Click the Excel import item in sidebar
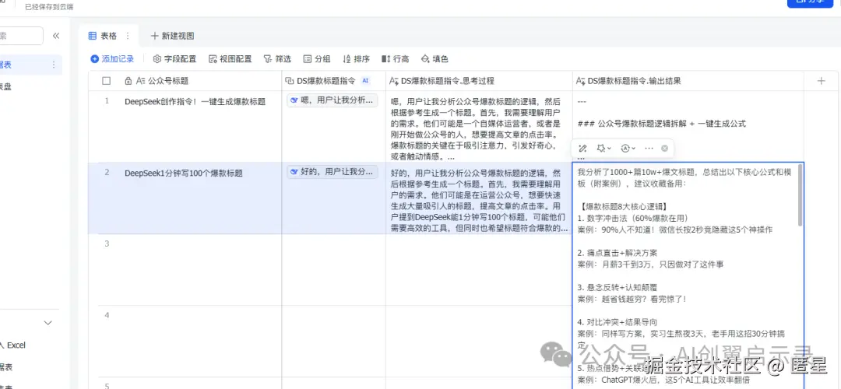 pyautogui.click(x=13, y=345)
